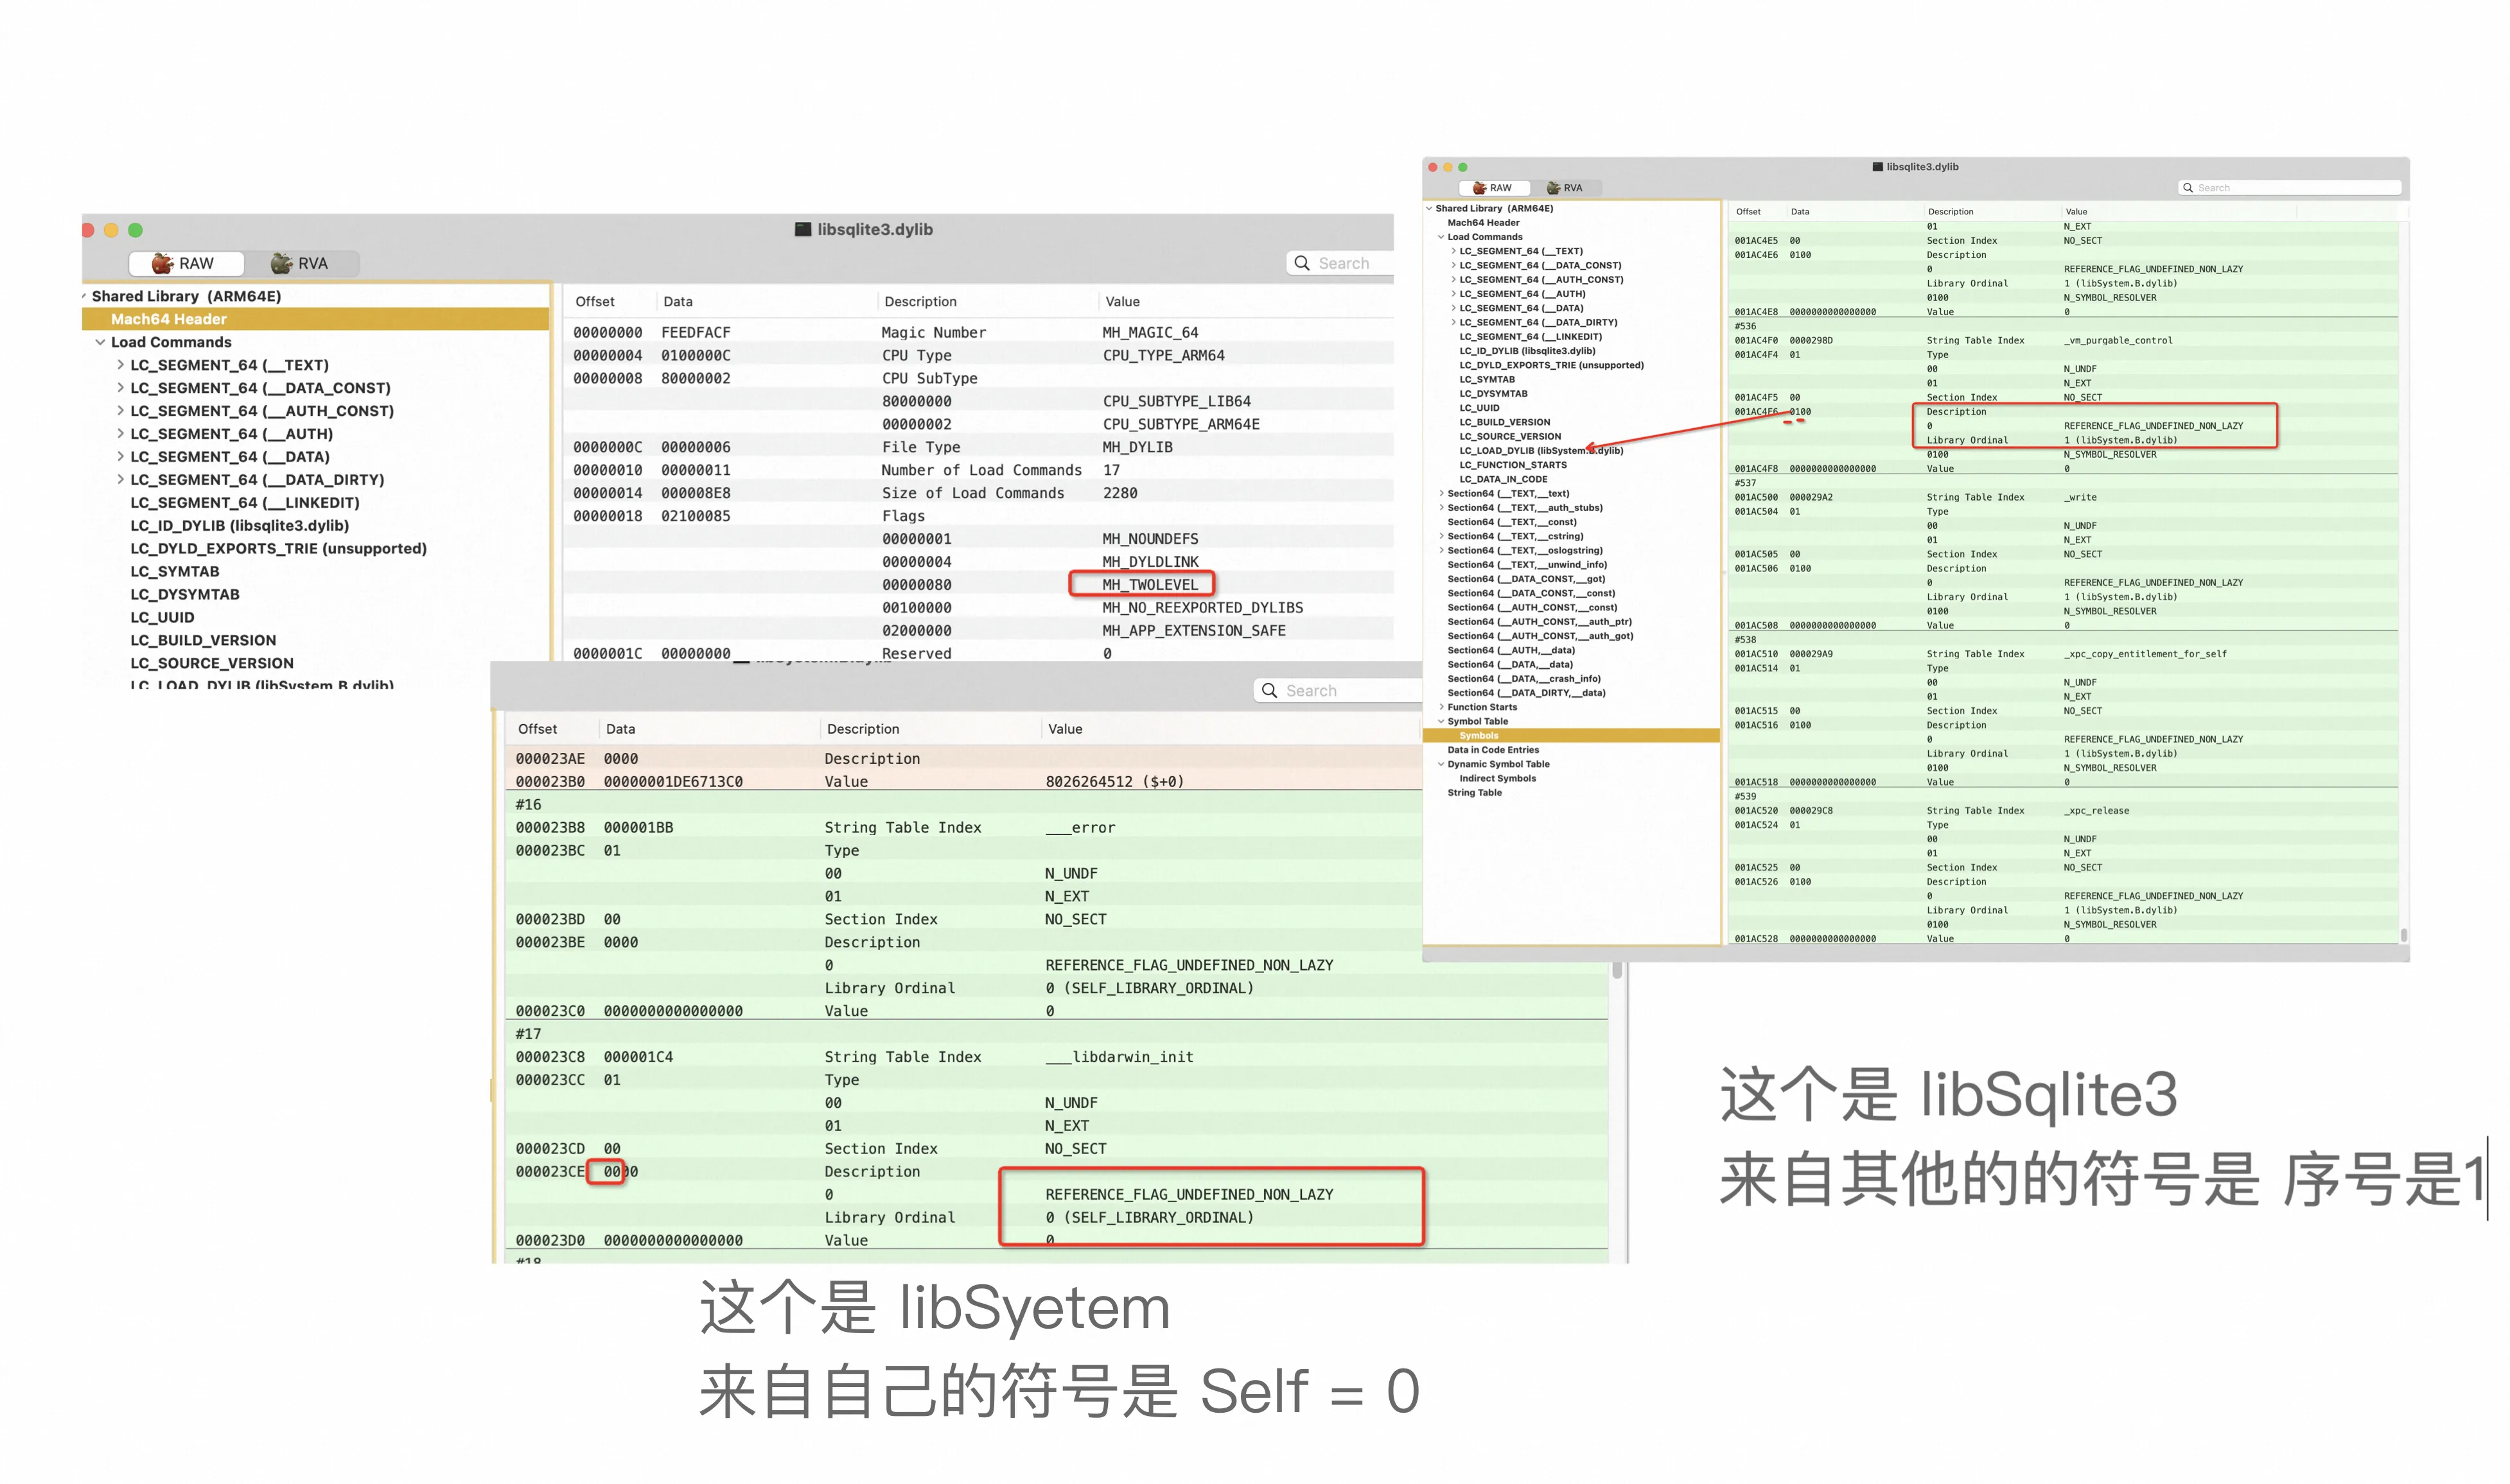The image size is (2510, 1484).
Task: Expand Function Starts in the Symbols window
Action: pyautogui.click(x=1441, y=708)
